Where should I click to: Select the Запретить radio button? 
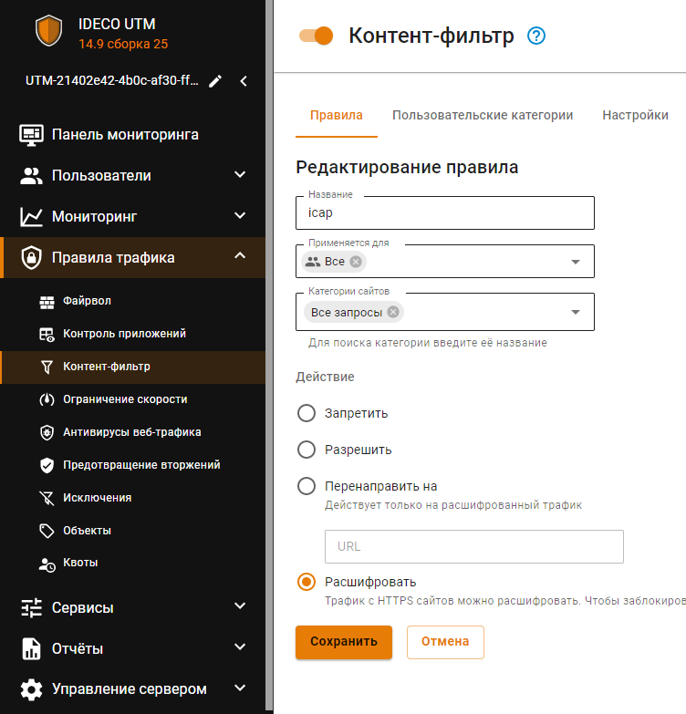coord(307,413)
